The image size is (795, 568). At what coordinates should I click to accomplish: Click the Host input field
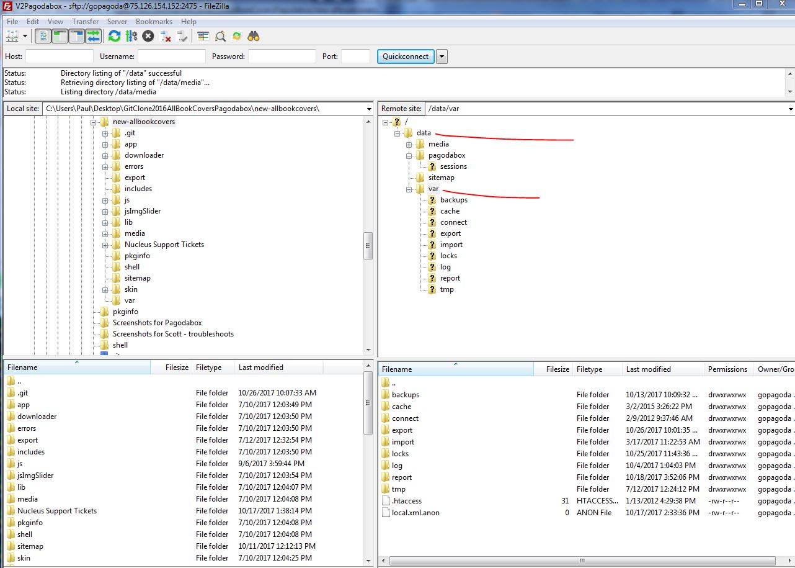coord(60,56)
